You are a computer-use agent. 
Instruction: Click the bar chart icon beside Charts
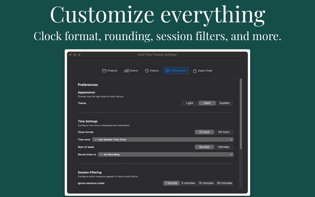(x=127, y=71)
